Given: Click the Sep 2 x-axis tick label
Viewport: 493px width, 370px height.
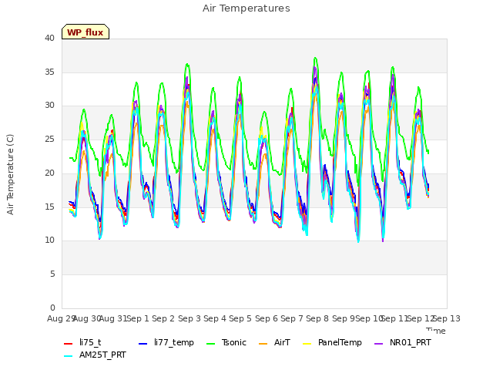Looking at the screenshot, I should tap(163, 318).
